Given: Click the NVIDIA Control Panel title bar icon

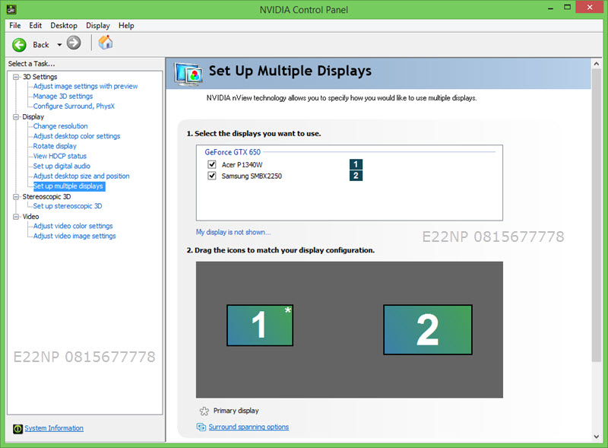Looking at the screenshot, I should tap(11, 9).
